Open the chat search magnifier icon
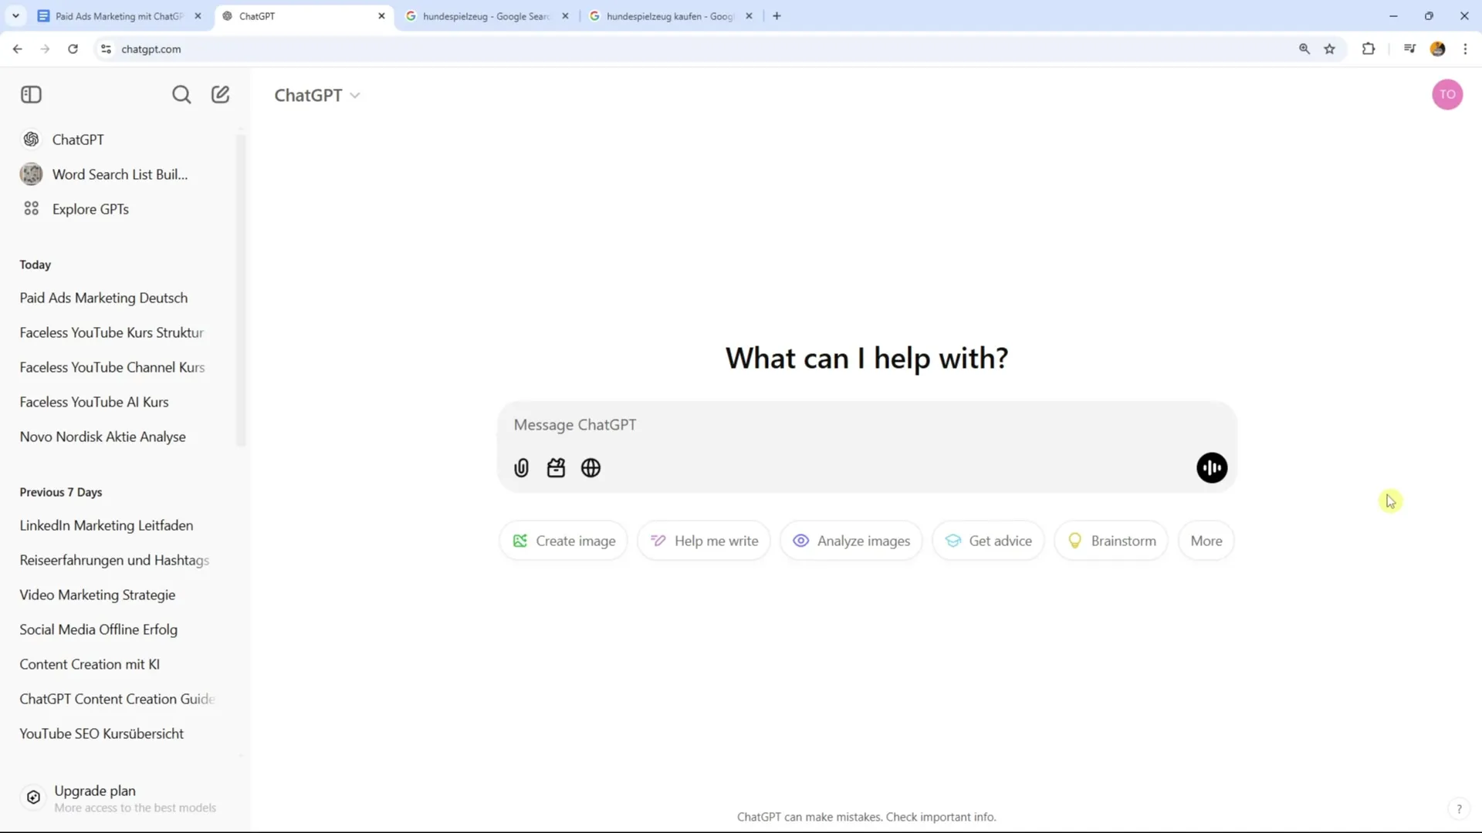The image size is (1482, 833). (x=181, y=95)
